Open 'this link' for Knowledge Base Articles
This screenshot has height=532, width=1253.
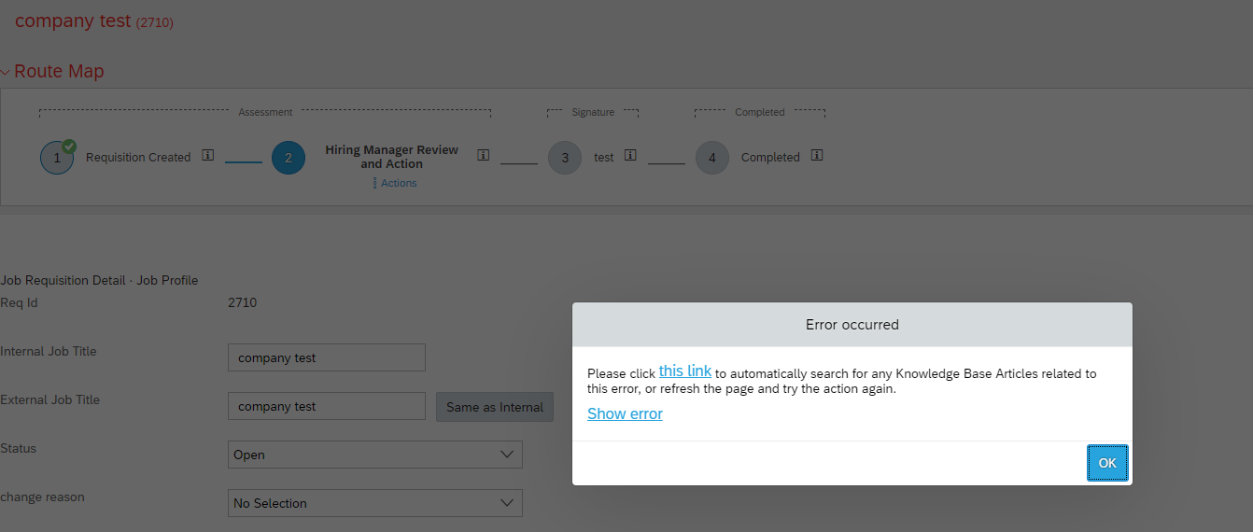[x=685, y=371]
